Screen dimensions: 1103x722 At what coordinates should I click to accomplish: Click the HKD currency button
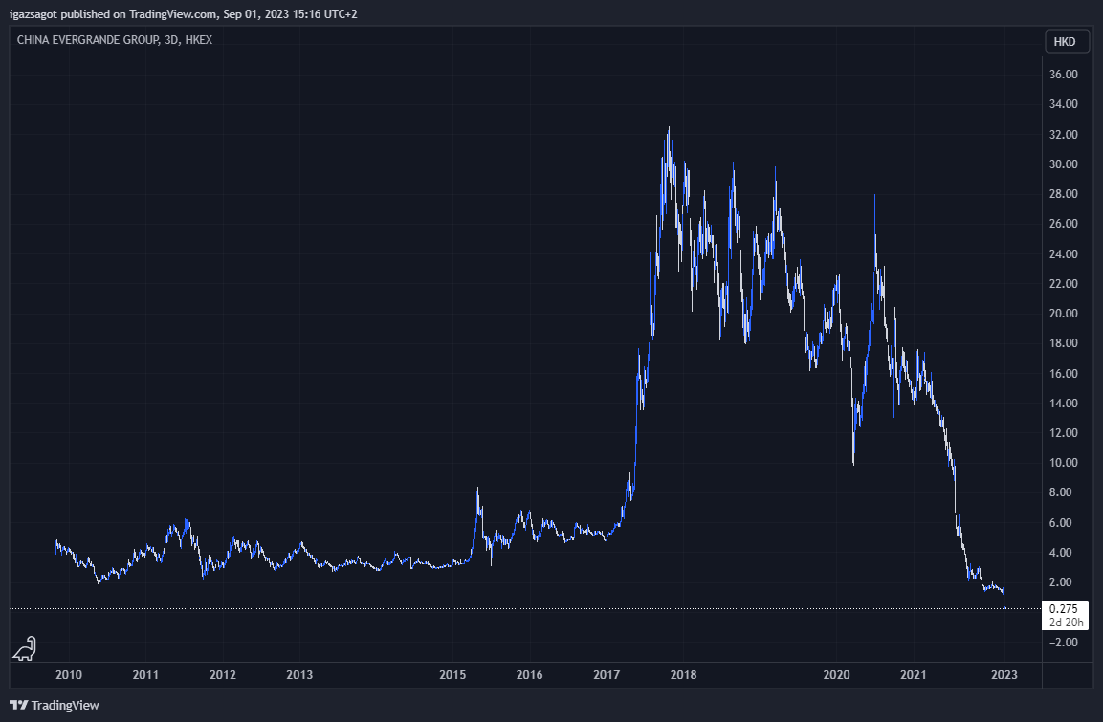pos(1065,41)
